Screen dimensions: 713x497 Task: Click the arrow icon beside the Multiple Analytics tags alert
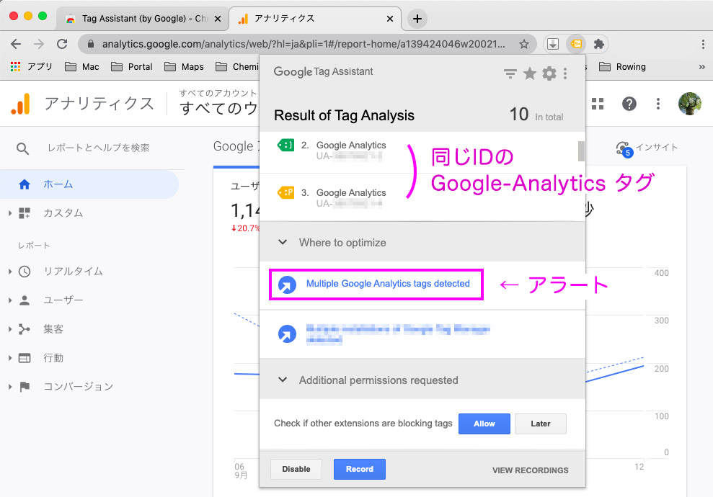[287, 285]
